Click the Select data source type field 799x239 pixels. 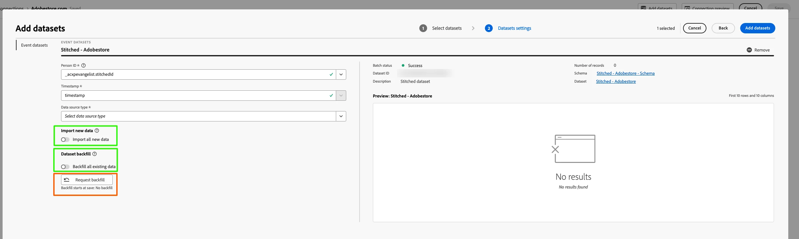tap(198, 116)
